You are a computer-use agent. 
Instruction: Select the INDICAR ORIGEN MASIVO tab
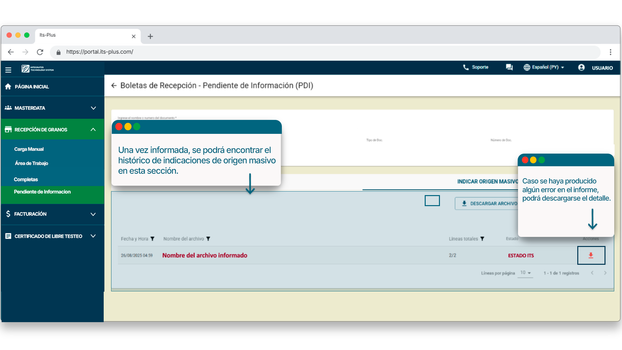tap(487, 181)
